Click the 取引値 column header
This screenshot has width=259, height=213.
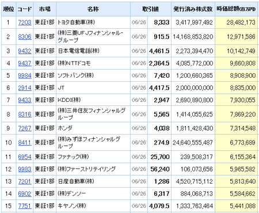tap(151, 9)
